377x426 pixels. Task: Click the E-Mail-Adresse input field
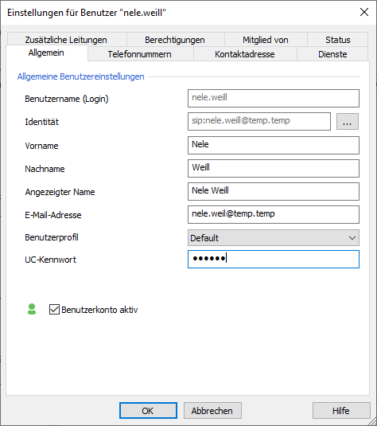coord(274,215)
